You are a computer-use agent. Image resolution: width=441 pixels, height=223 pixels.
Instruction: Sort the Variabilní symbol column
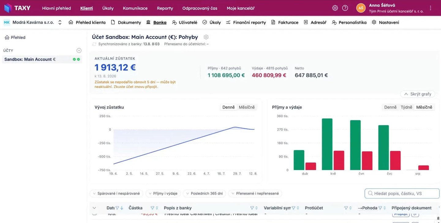298,208
